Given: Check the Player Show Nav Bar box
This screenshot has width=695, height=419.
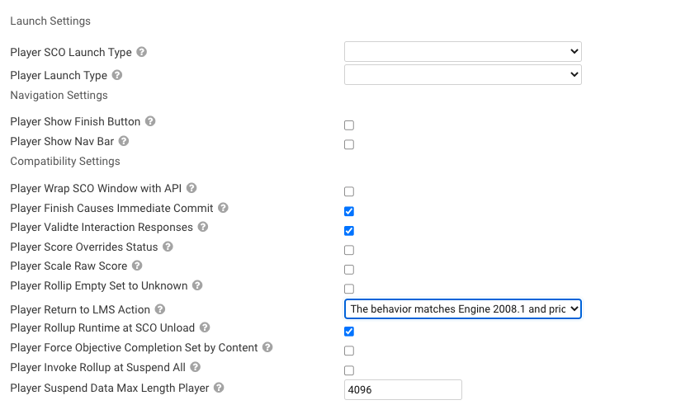Looking at the screenshot, I should pos(349,145).
